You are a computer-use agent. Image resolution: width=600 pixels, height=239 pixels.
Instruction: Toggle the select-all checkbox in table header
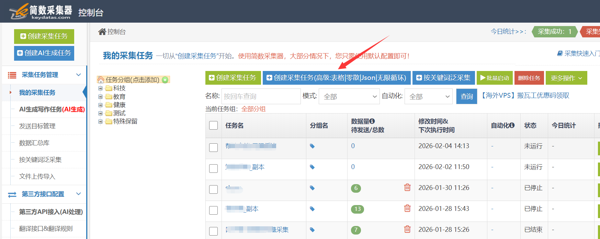tap(214, 126)
